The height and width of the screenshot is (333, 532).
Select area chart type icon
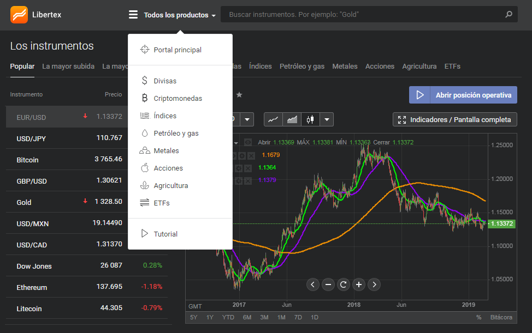click(292, 119)
